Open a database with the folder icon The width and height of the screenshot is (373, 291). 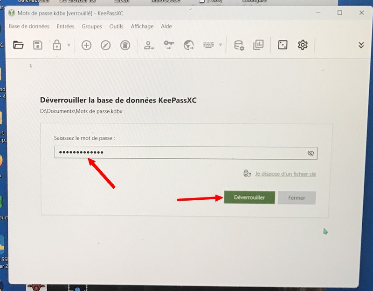[x=18, y=45]
